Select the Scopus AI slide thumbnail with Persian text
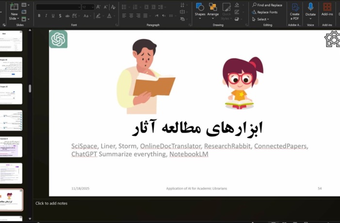This screenshot has width=340, height=223. 11,67
